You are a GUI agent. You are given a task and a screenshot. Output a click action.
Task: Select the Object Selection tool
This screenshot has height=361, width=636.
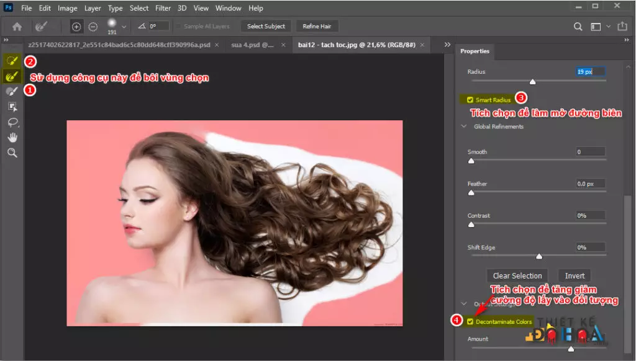point(12,106)
